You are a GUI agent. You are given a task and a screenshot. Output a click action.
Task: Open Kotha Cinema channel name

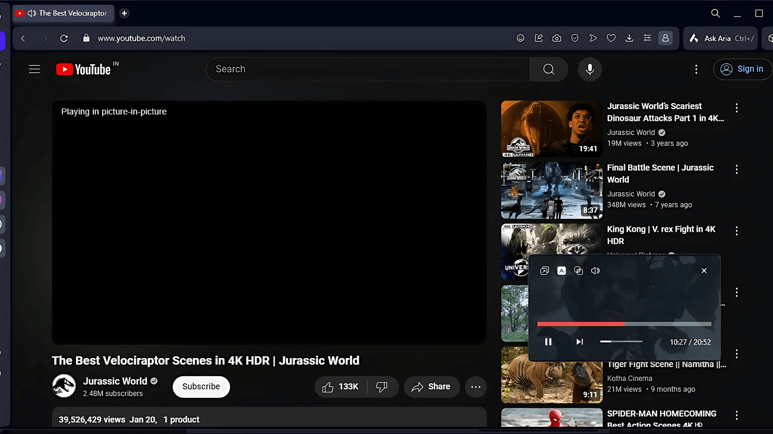coord(630,378)
